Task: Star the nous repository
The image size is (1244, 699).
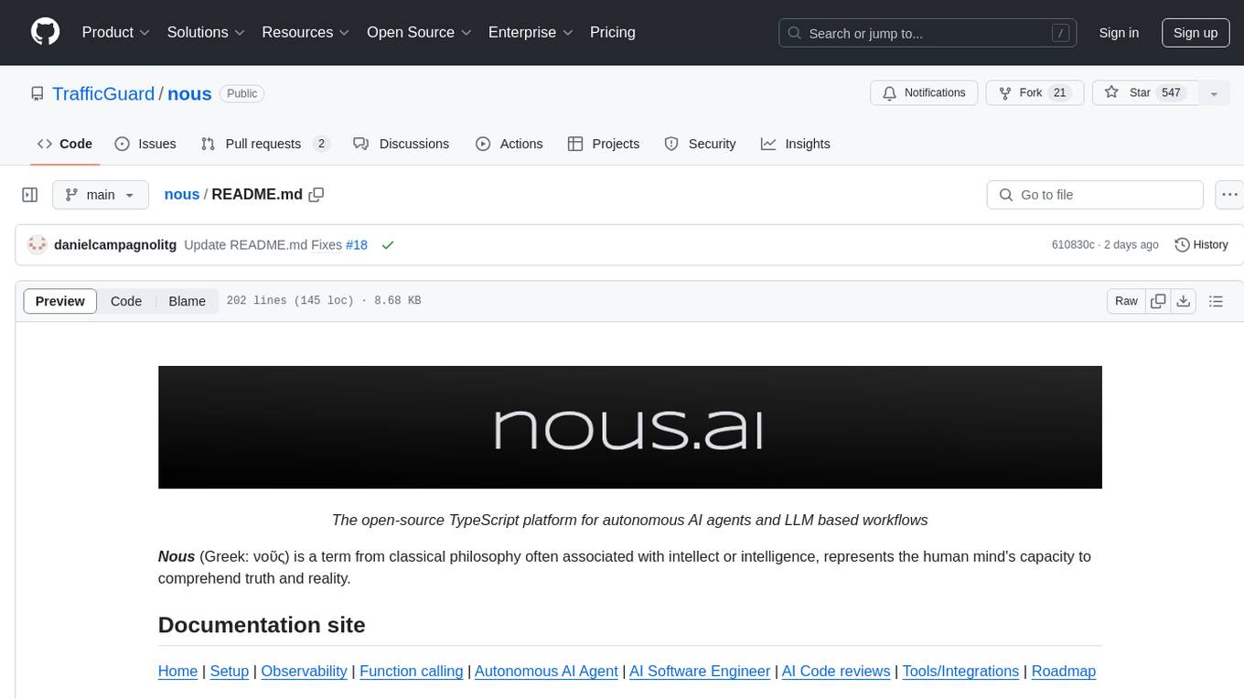Action: click(1145, 93)
